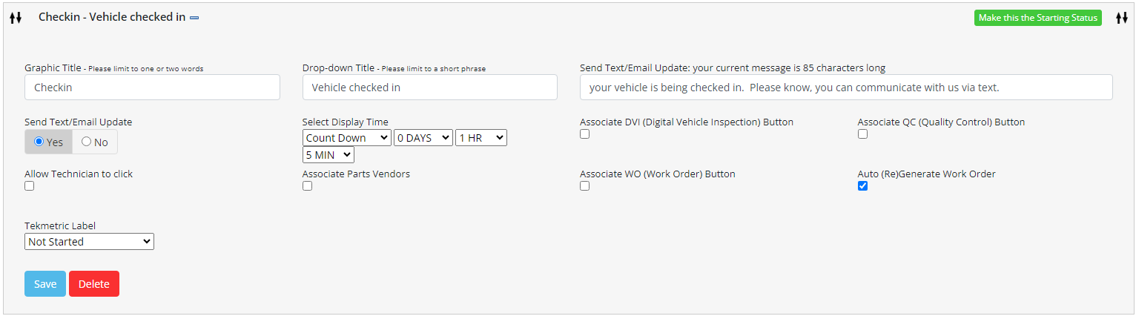The image size is (1136, 316).
Task: Open the 5 MIN dropdown
Action: coord(328,155)
